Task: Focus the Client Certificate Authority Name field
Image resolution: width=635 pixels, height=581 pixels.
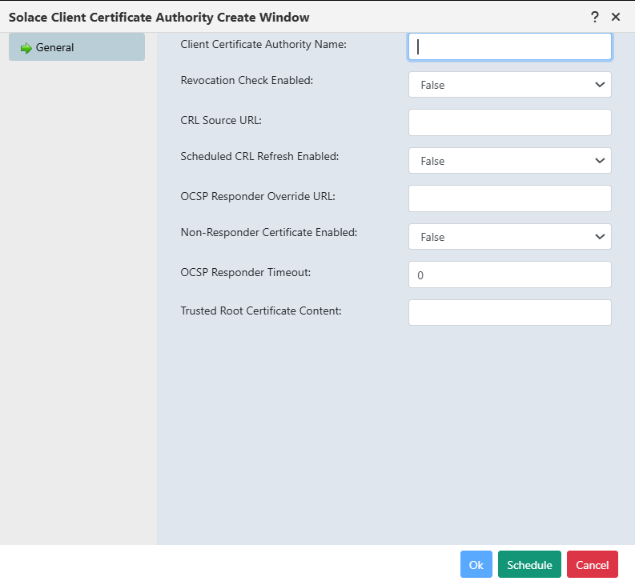Action: tap(510, 46)
